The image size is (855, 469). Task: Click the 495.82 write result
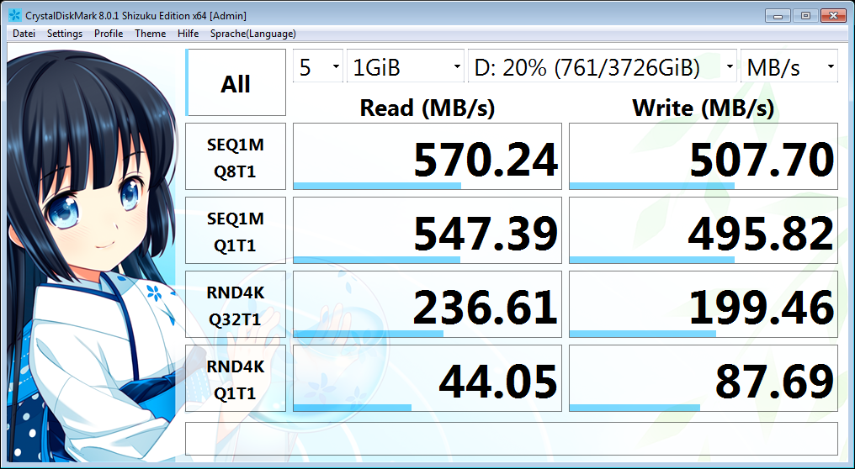pyautogui.click(x=704, y=230)
